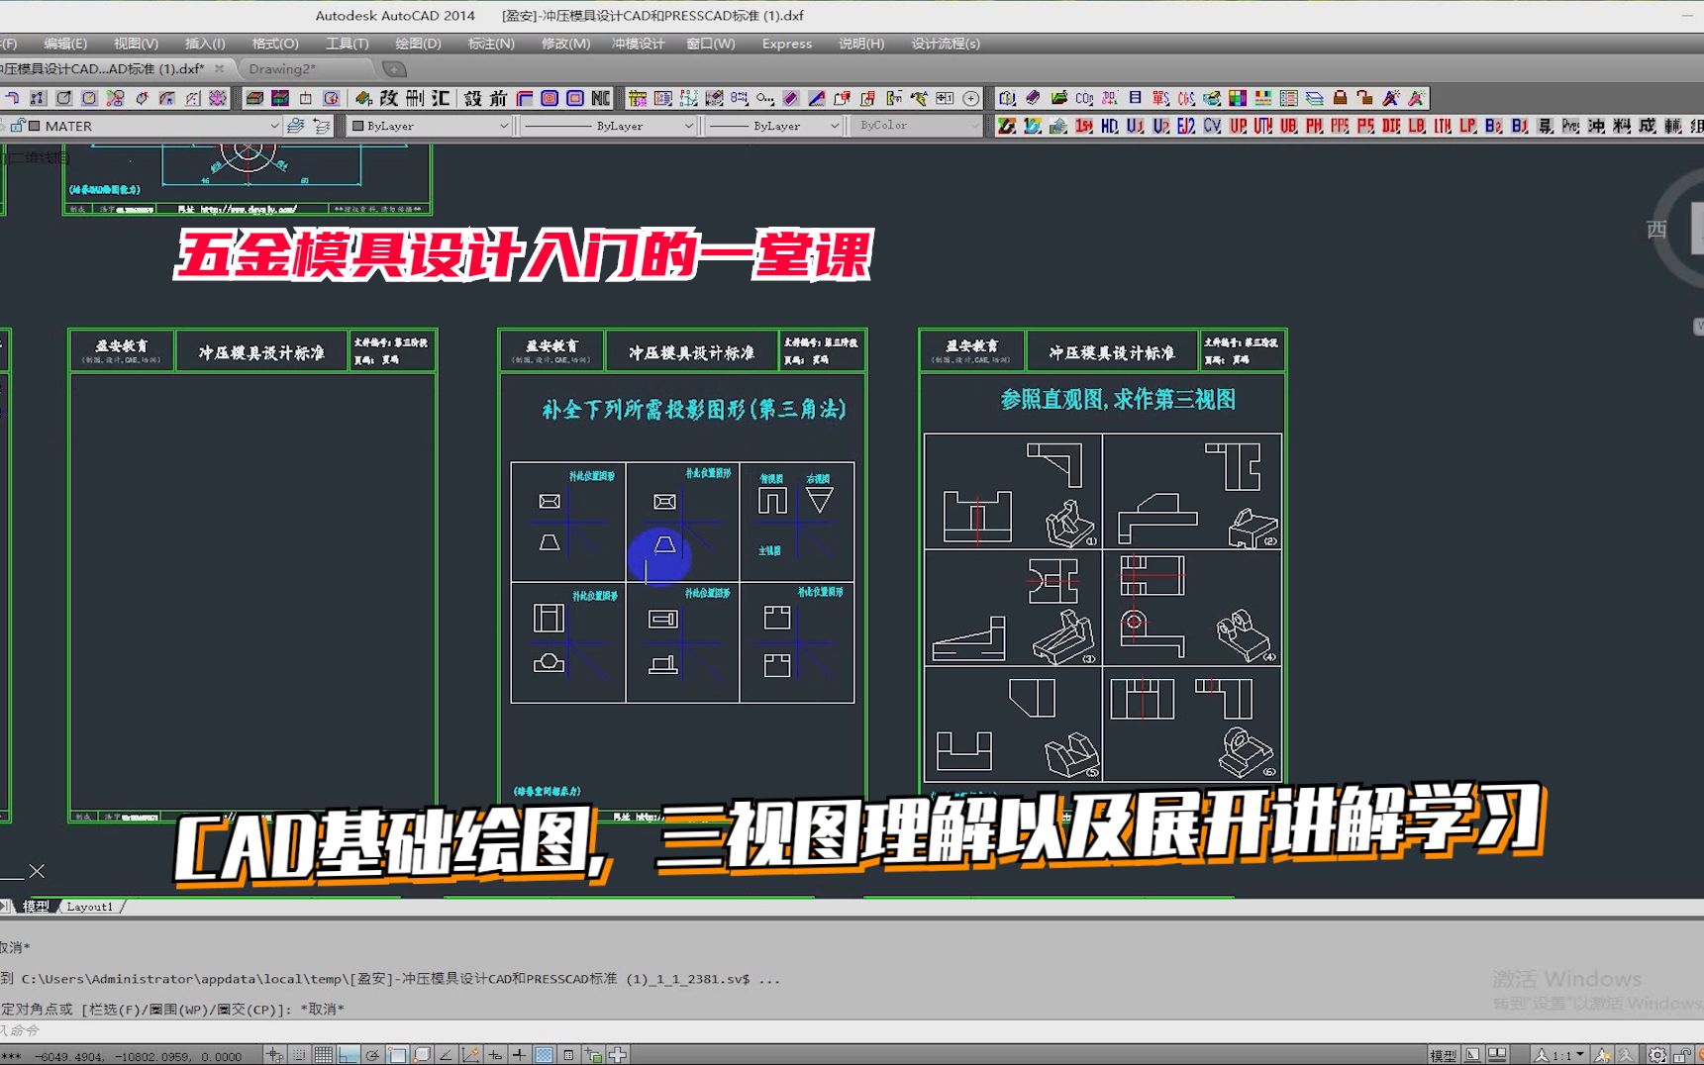Click the 汇 toolbar icon
The width and height of the screenshot is (1704, 1065).
click(441, 98)
